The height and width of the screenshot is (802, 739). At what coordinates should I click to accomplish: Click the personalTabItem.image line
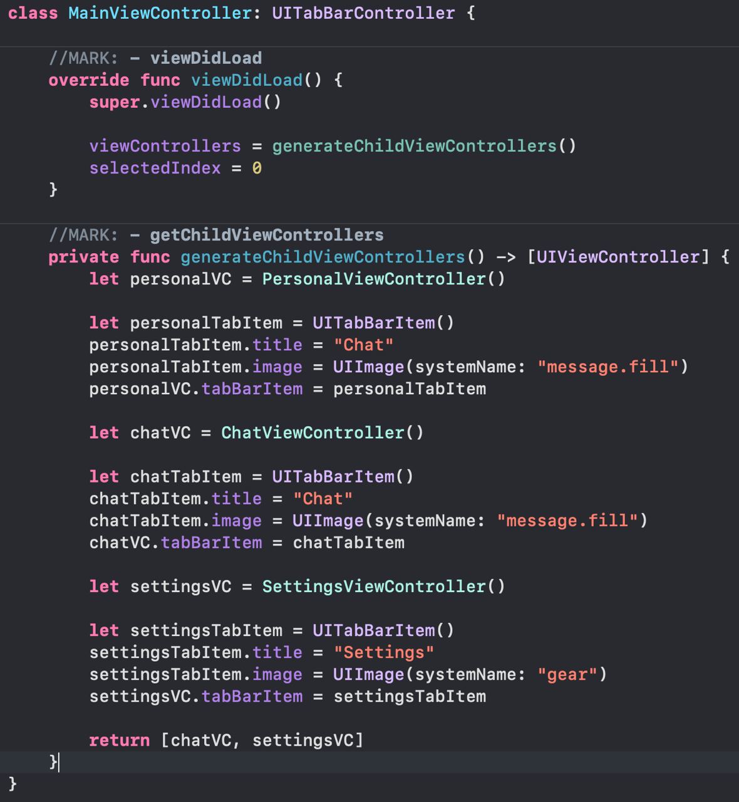pyautogui.click(x=388, y=367)
